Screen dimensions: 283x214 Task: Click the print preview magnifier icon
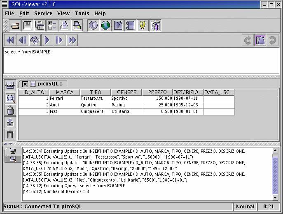[65, 25]
